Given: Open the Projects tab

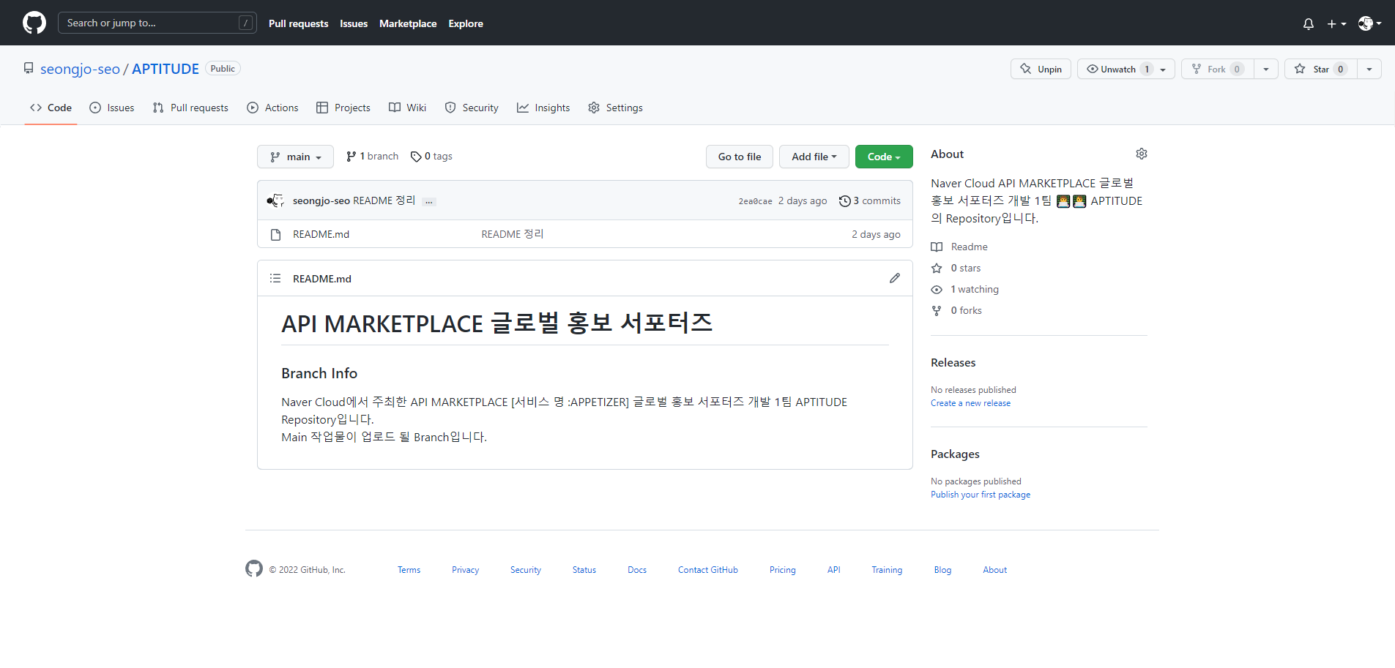Looking at the screenshot, I should tap(343, 108).
